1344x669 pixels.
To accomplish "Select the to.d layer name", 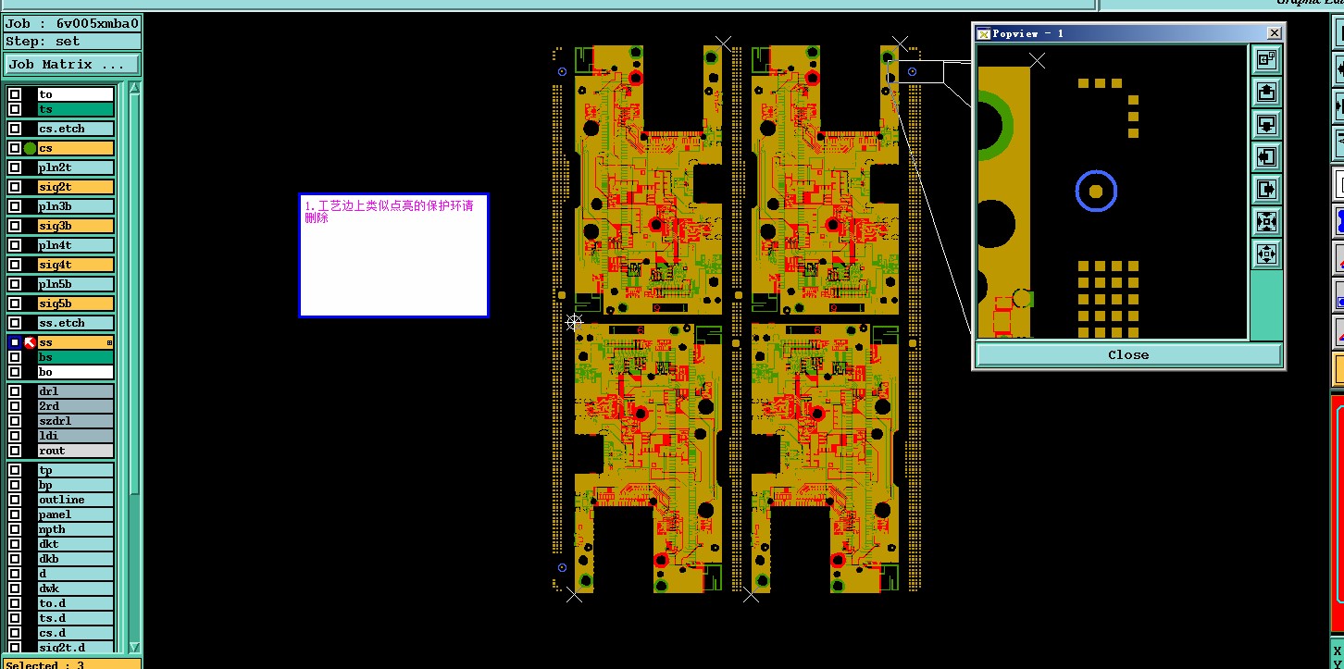I will coord(75,603).
